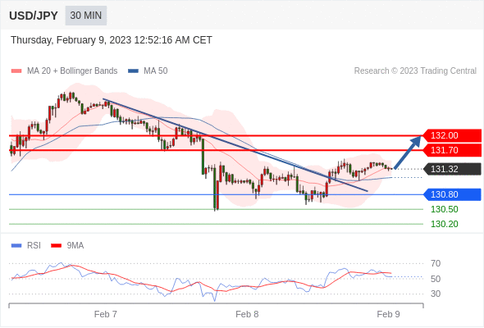The image size is (484, 328).
Task: Select the USD/JPY pair title
Action: point(34,16)
